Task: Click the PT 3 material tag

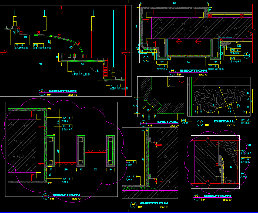Action: click(20, 45)
